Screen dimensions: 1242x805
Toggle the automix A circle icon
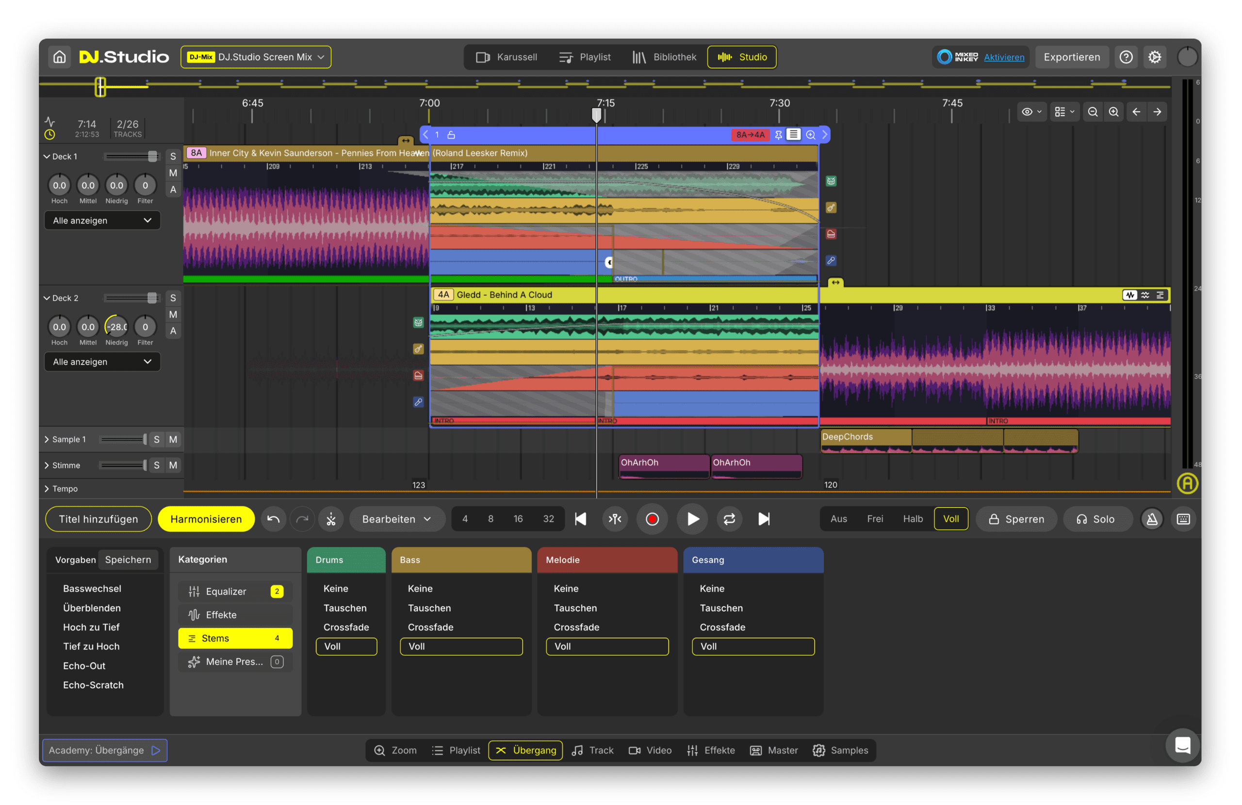[1187, 483]
